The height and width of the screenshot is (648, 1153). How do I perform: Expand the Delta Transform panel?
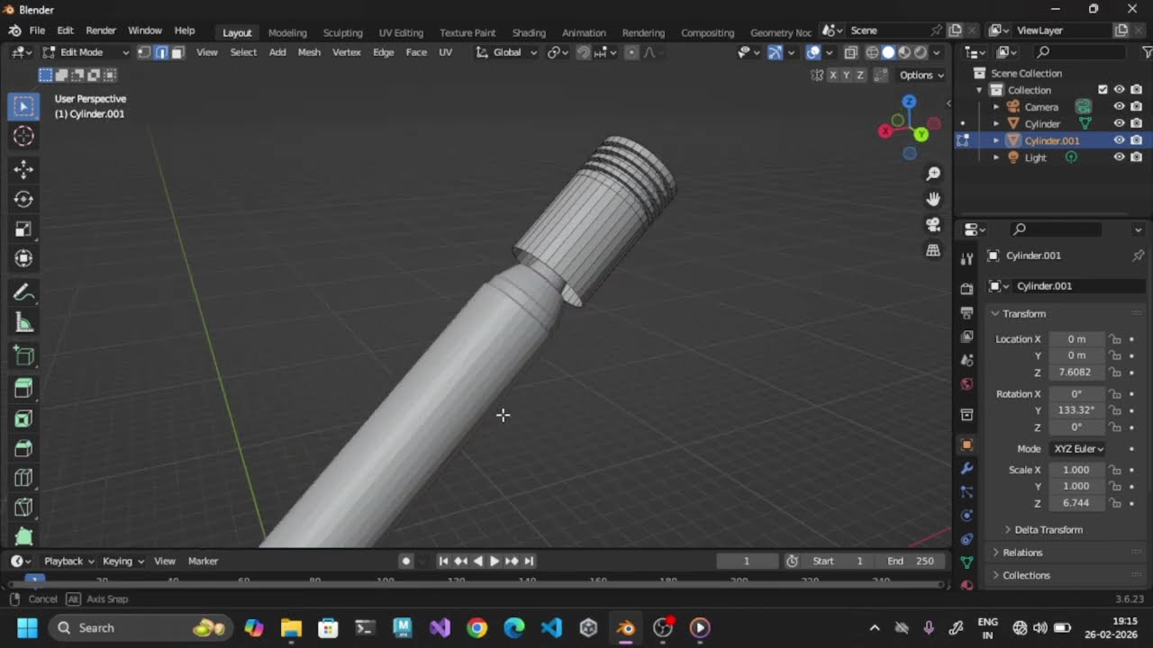click(1044, 529)
